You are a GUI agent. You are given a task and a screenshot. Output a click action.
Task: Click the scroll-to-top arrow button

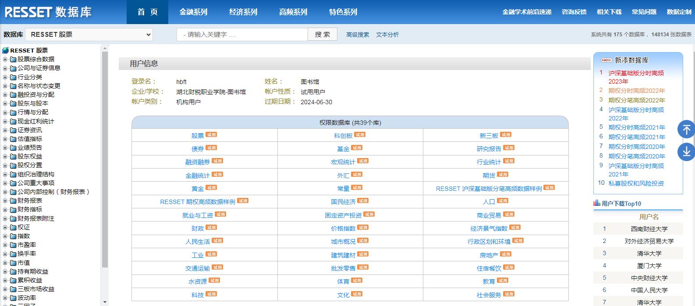tap(686, 130)
